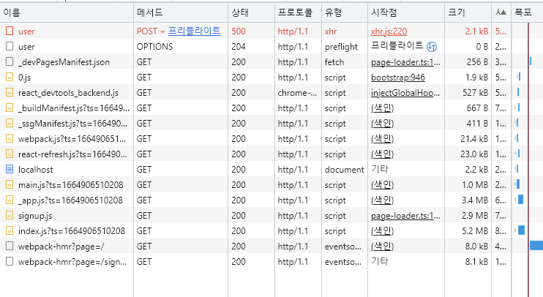Open the bootstrap:946 initiator link

398,78
